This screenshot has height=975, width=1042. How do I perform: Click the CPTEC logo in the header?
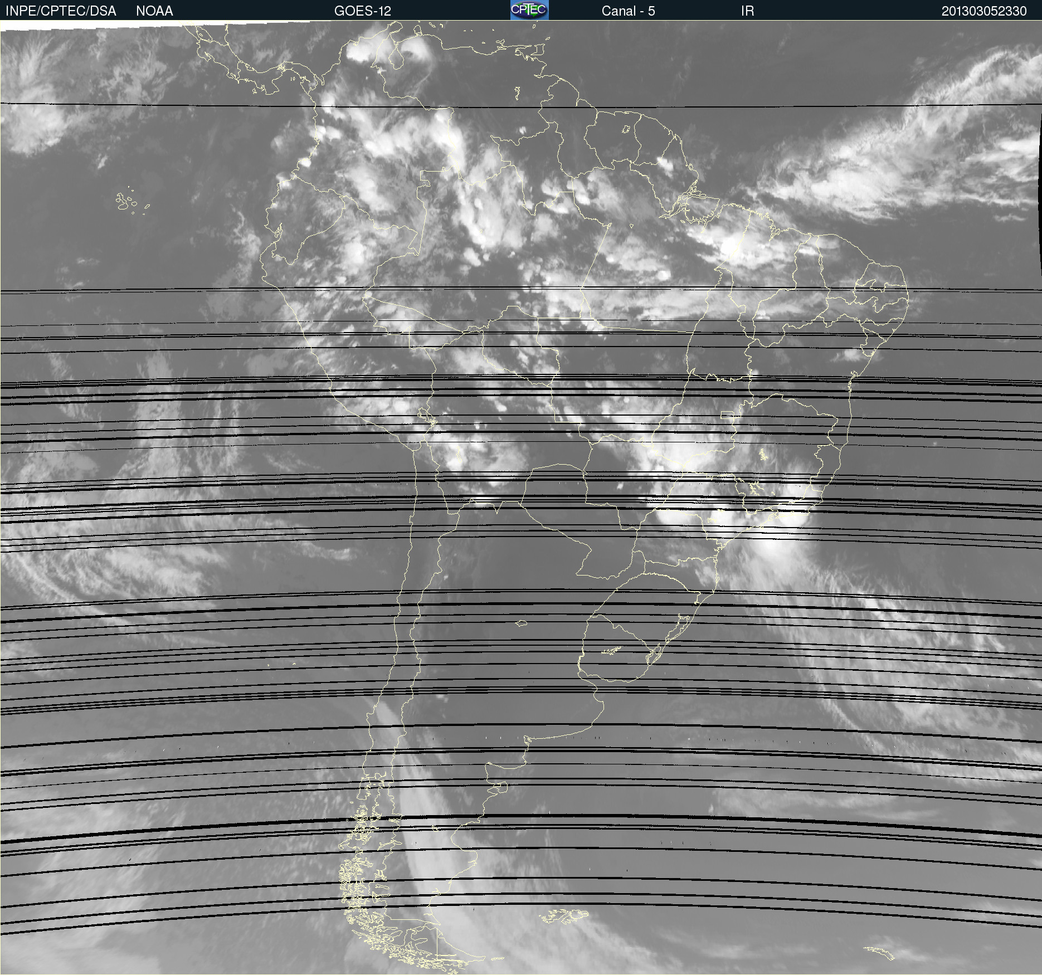(529, 10)
